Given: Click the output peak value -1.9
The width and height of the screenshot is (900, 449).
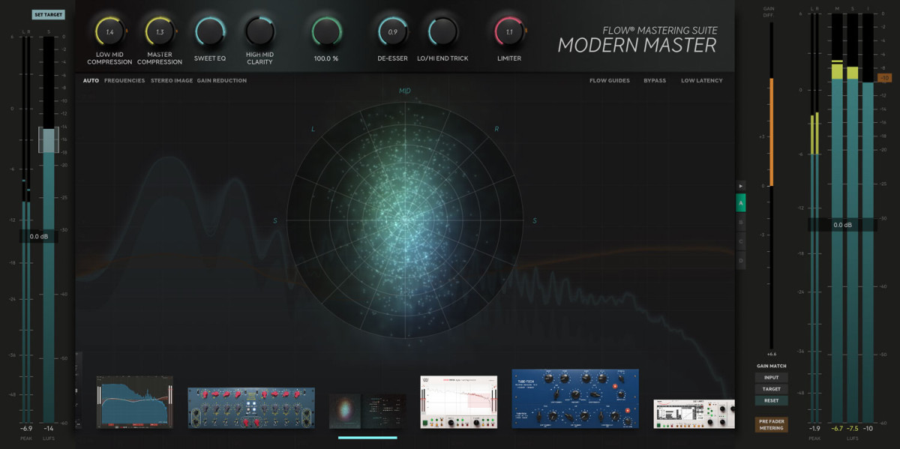Looking at the screenshot, I should (814, 429).
